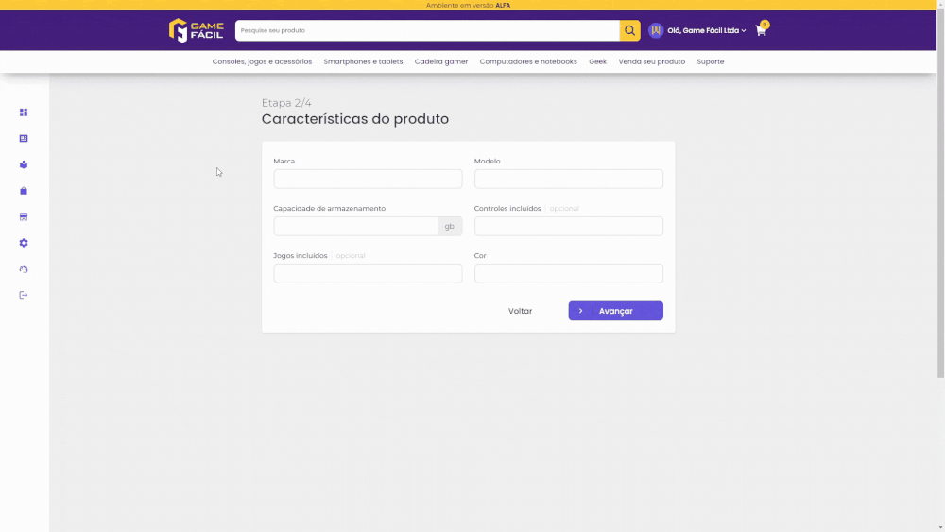Open Smartphones e tablets menu
This screenshot has height=532, width=945.
pos(363,61)
